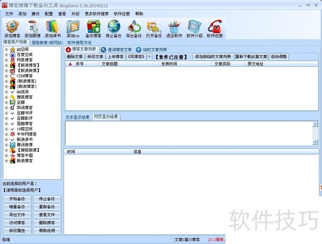Switch to the 文本显示结果 tab
322x244 pixels.
click(78, 117)
